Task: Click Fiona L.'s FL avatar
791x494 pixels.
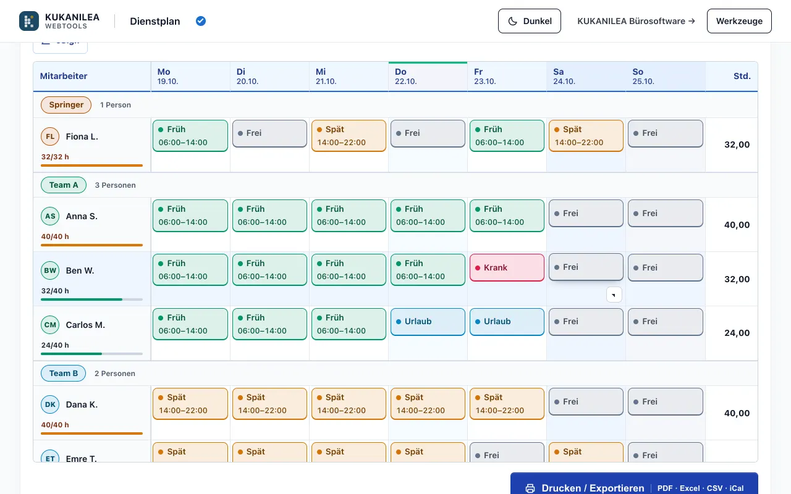Action: [50, 136]
